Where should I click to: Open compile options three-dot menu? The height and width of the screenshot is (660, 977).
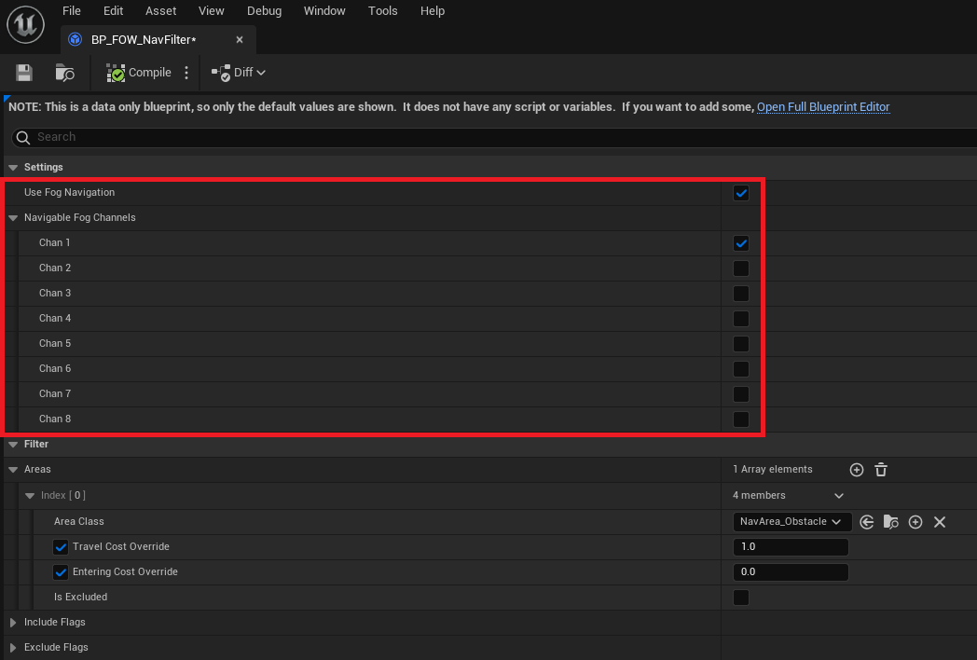[x=186, y=73]
